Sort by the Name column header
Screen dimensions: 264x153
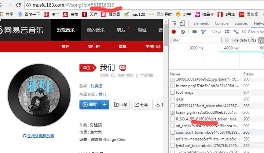tap(205, 74)
